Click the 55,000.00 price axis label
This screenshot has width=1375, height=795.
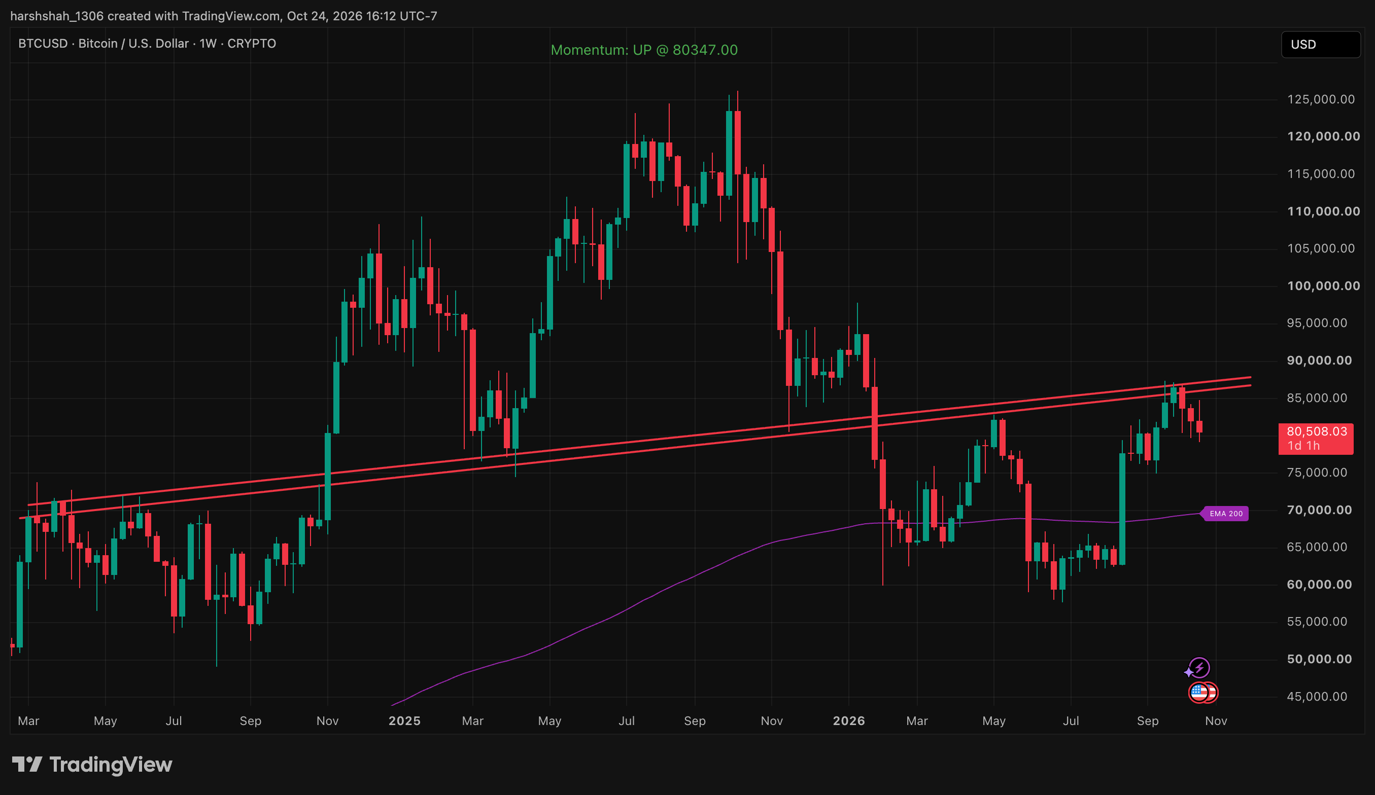coord(1317,622)
